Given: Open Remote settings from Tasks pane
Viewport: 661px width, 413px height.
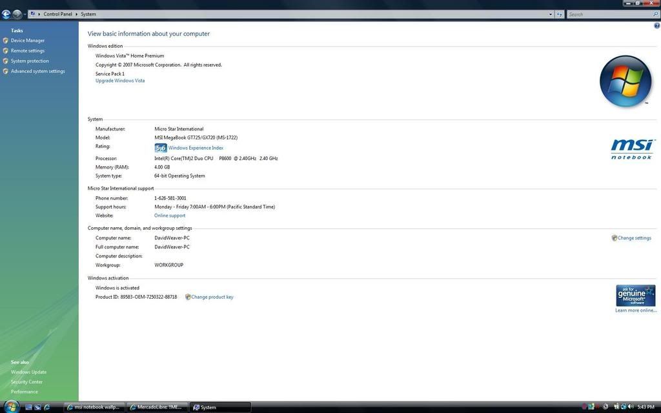Looking at the screenshot, I should pos(28,50).
